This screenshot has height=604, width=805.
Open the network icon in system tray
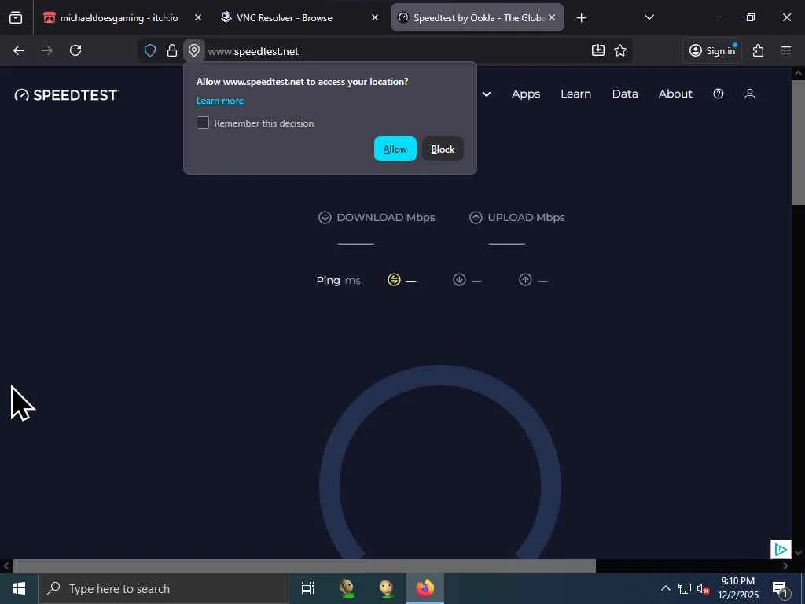(x=685, y=588)
